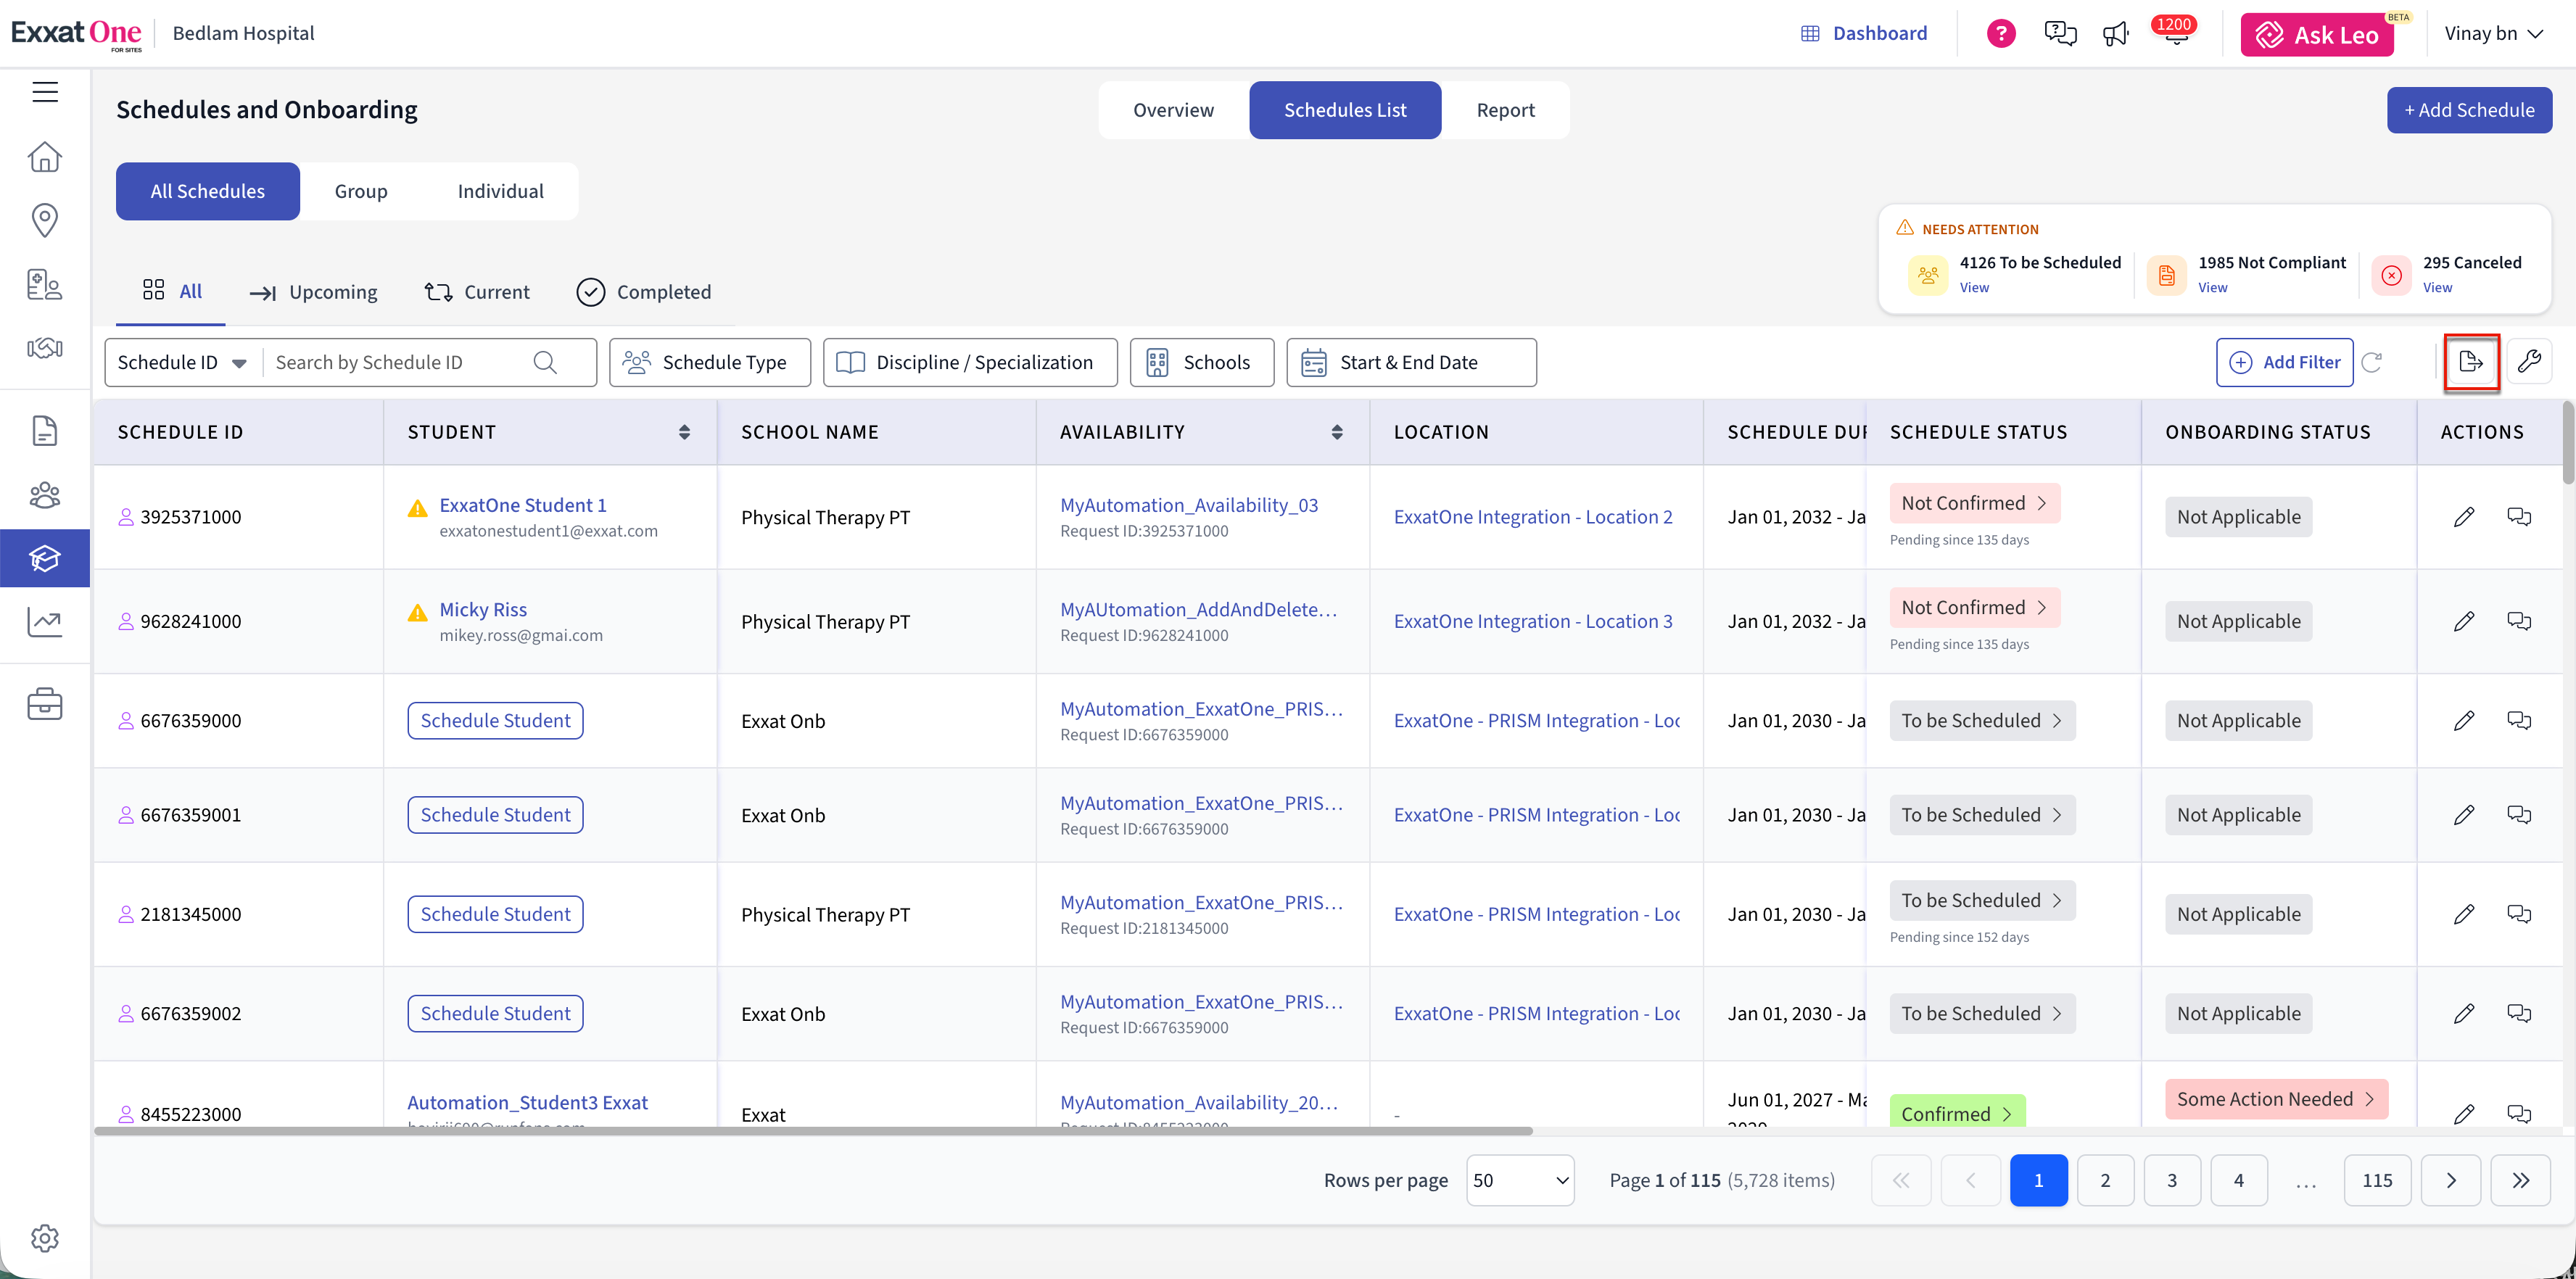Open the wrench settings tool icon
This screenshot has height=1279, width=2576.
(2529, 362)
